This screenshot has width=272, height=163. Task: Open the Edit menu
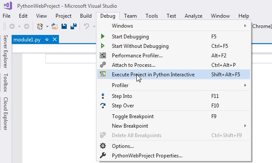point(23,16)
